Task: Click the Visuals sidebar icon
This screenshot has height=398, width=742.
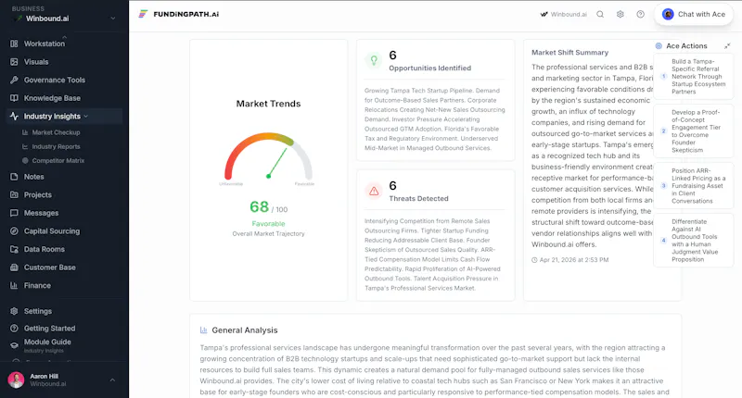Action: click(x=14, y=62)
